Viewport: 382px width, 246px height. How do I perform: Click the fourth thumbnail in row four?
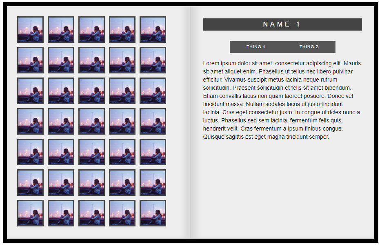click(x=122, y=121)
